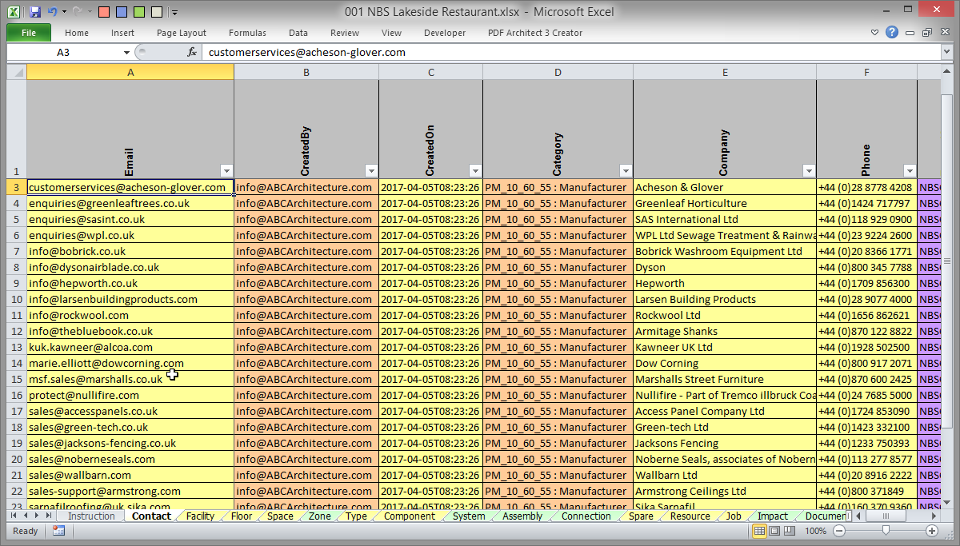
Task: Open the Developer ribbon tab
Action: coord(444,33)
